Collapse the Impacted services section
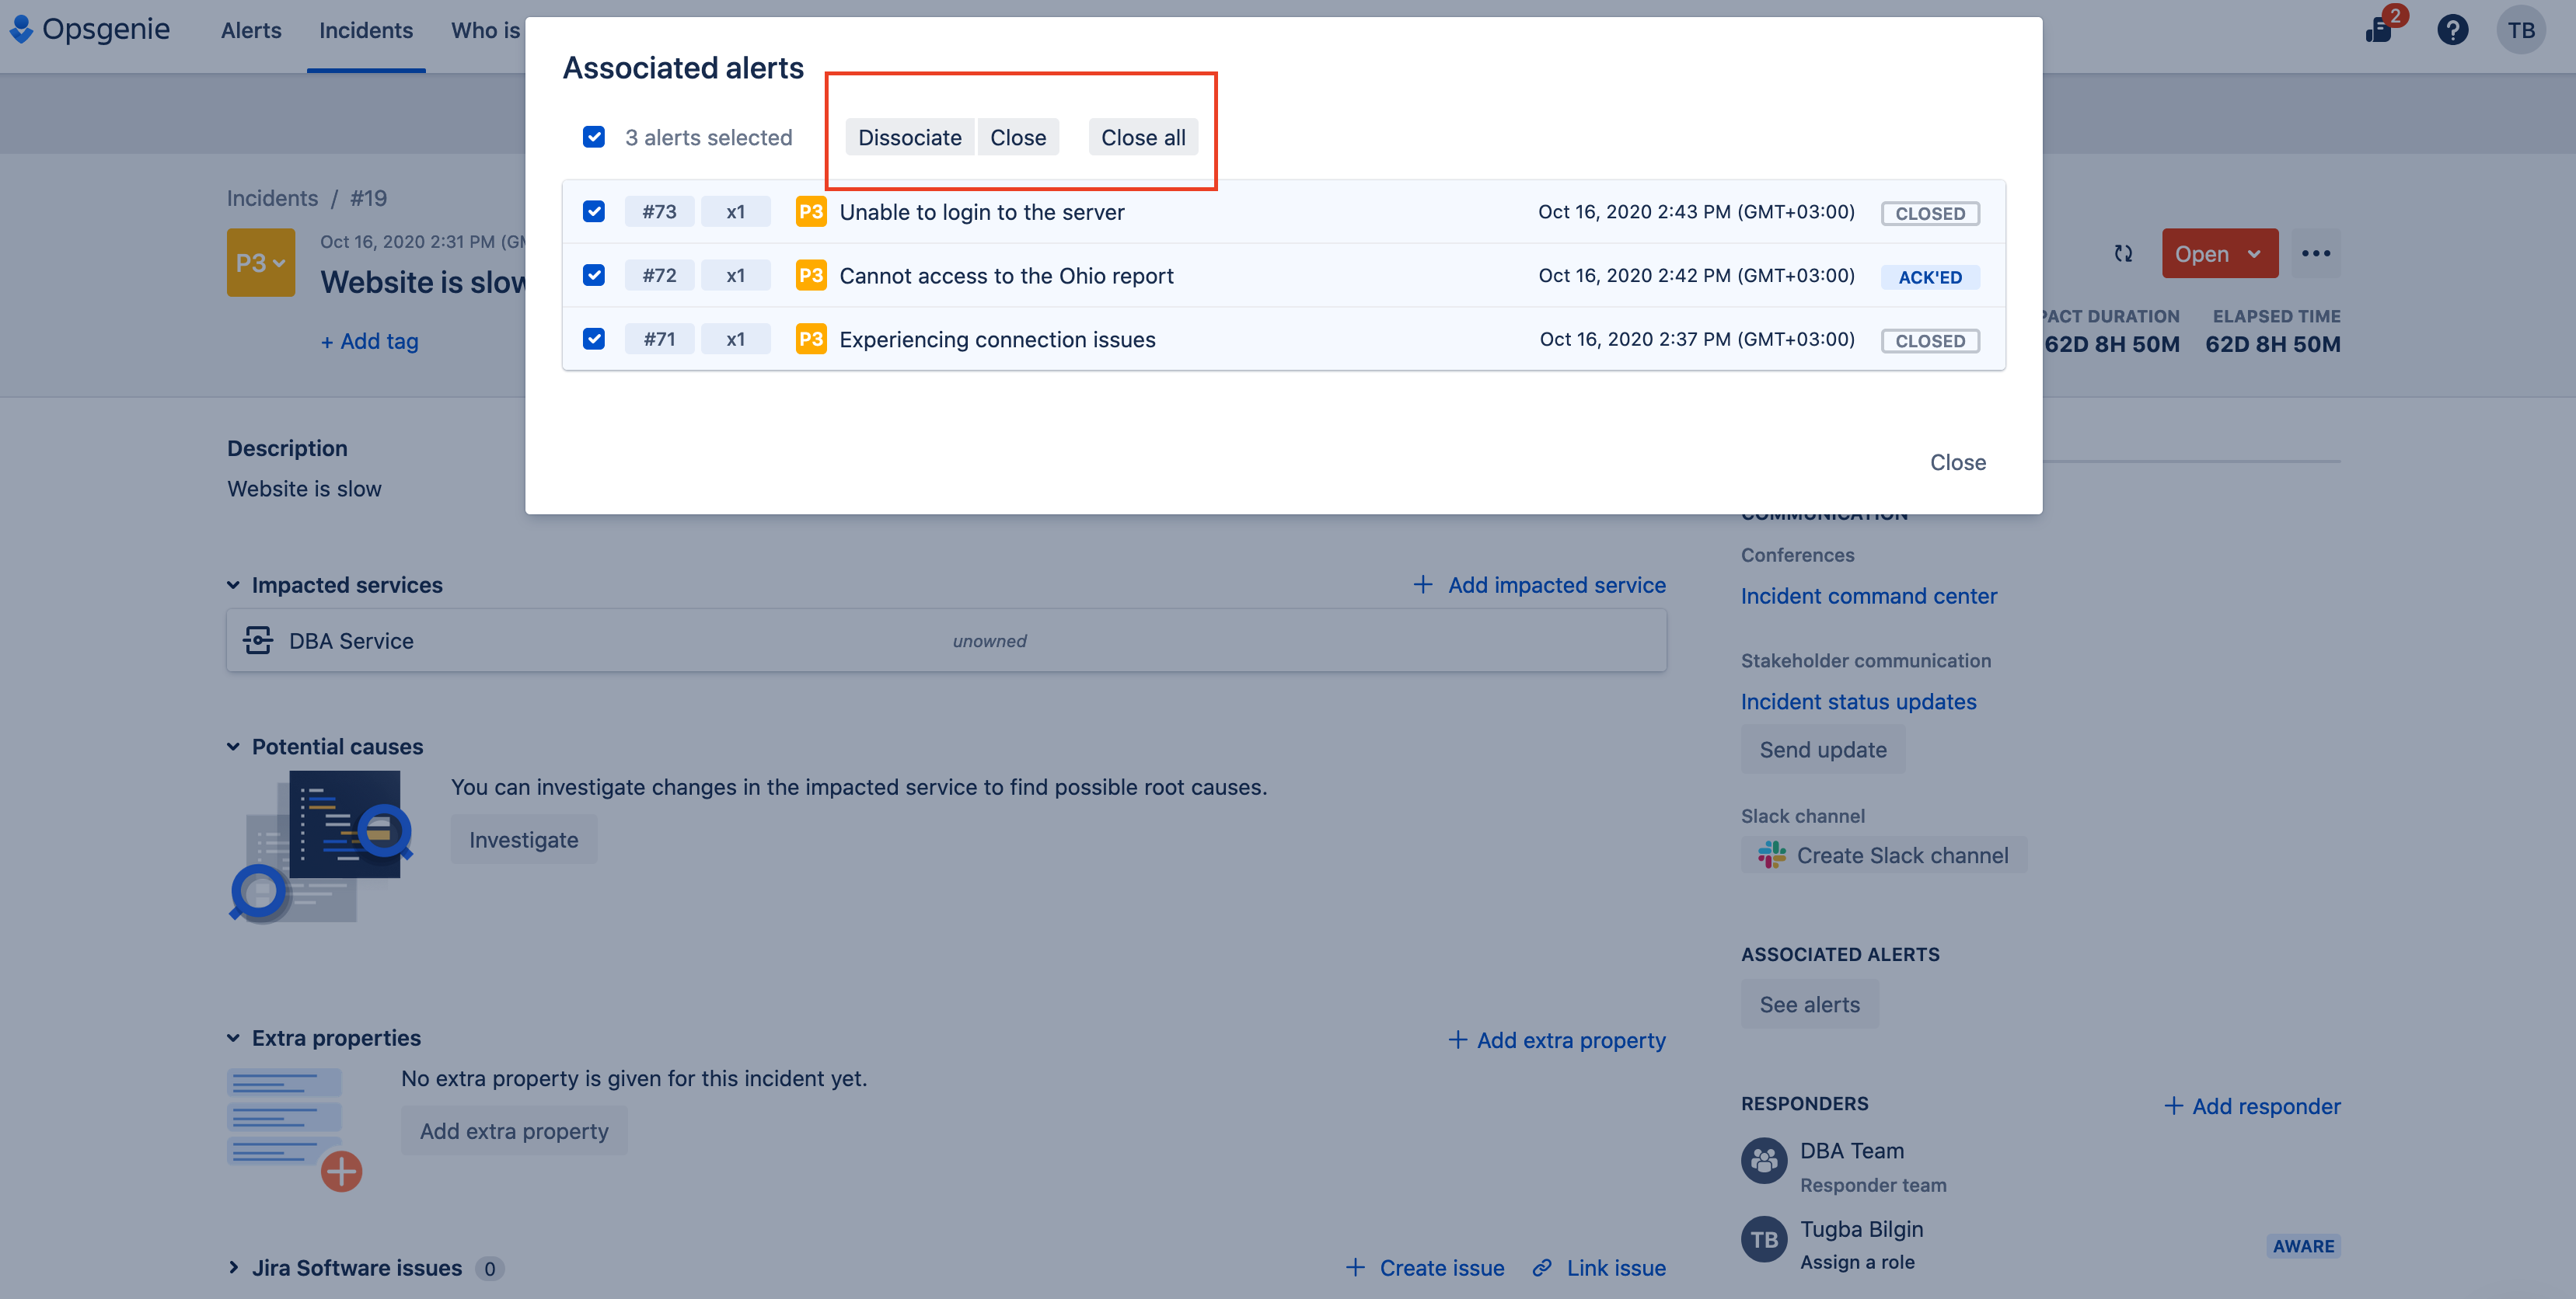2576x1299 pixels. tap(233, 584)
